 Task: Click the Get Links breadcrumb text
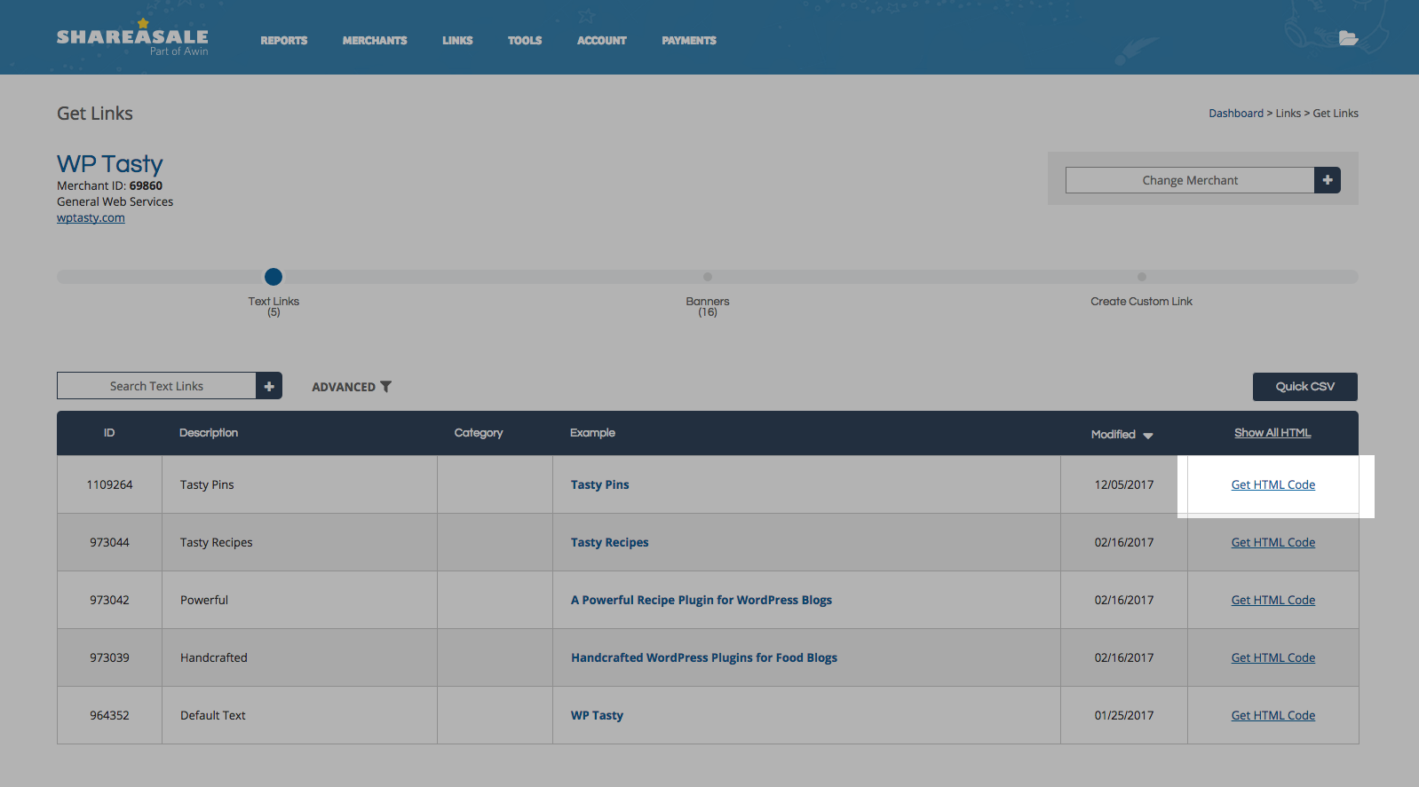pos(1336,114)
